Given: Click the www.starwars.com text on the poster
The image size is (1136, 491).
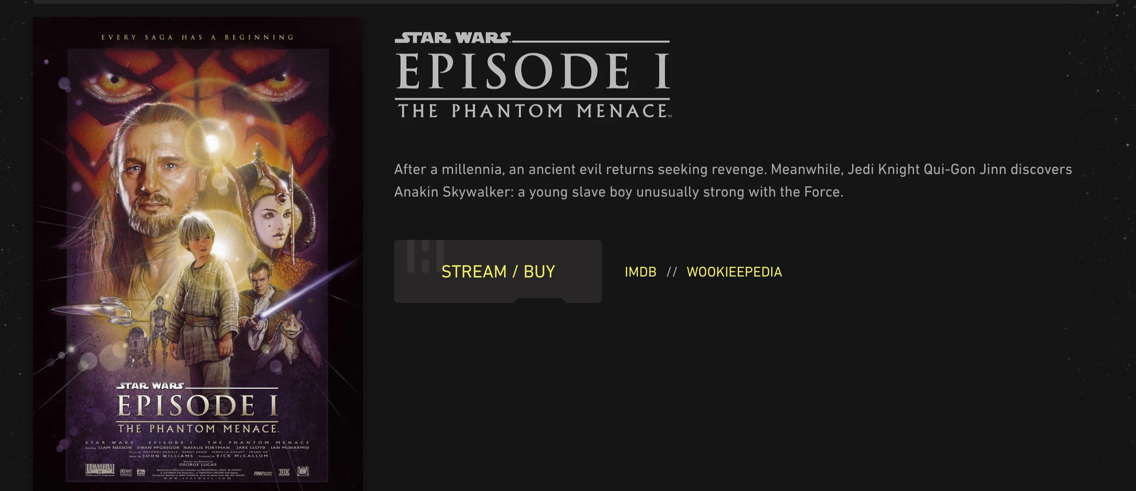Looking at the screenshot, I should (x=197, y=478).
